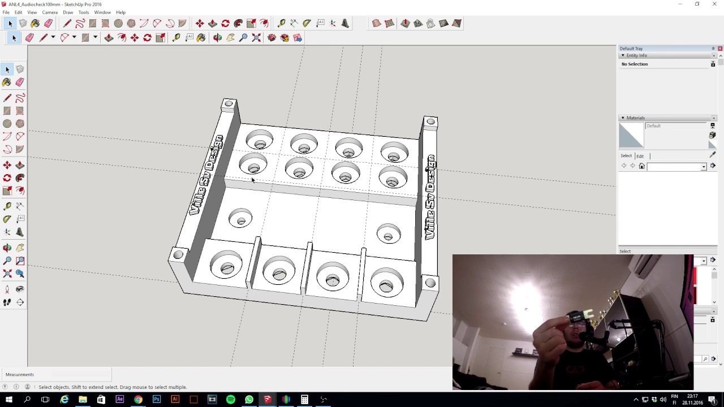This screenshot has width=724, height=407.
Task: Open the Window menu
Action: [x=102, y=12]
